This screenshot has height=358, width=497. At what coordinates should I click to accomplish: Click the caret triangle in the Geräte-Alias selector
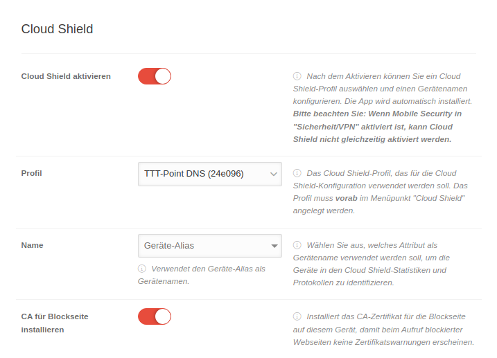coord(272,246)
